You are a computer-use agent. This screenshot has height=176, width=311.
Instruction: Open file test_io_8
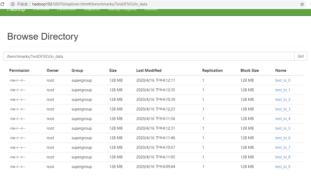click(x=283, y=157)
